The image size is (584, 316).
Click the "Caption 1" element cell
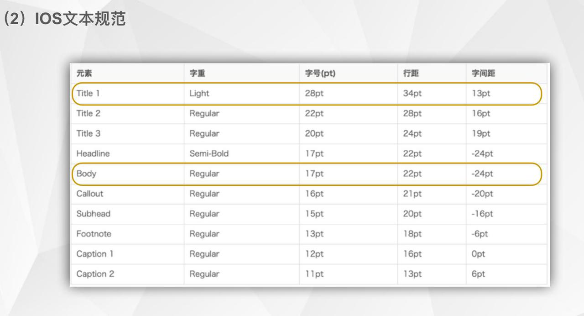[95, 254]
